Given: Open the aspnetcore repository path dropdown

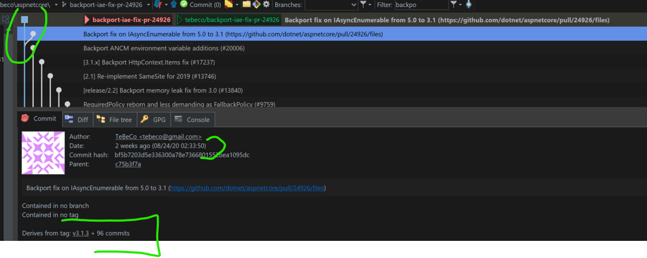Looking at the screenshot, I should (56, 5).
